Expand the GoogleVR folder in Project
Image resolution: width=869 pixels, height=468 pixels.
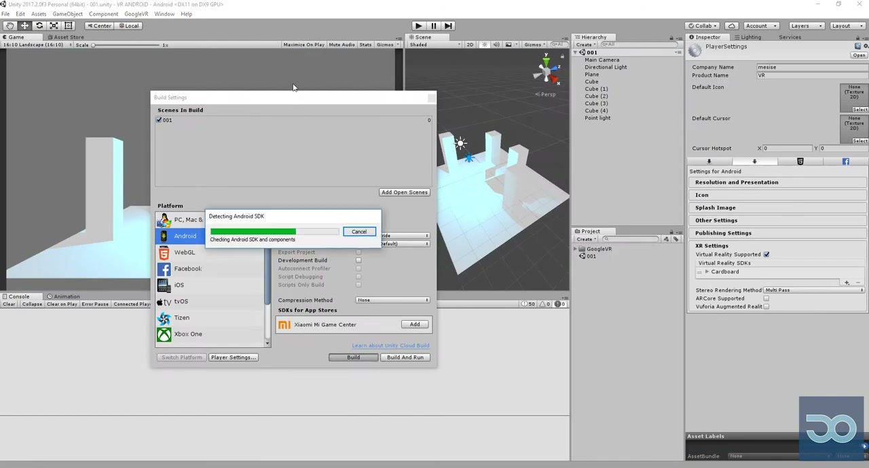(576, 249)
